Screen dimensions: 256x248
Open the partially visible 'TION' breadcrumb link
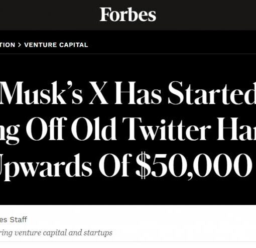8,45
